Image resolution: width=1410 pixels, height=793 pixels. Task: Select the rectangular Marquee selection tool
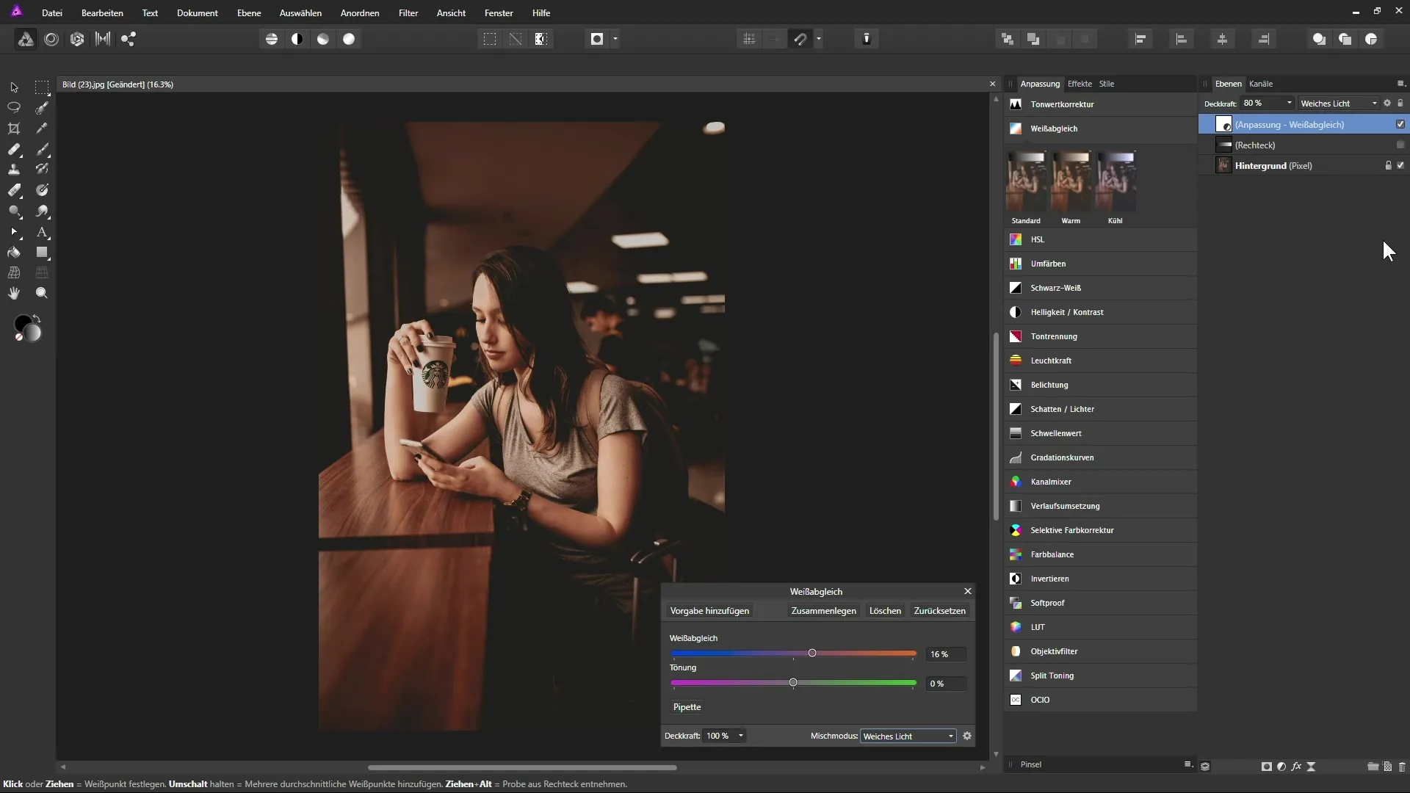click(x=42, y=87)
